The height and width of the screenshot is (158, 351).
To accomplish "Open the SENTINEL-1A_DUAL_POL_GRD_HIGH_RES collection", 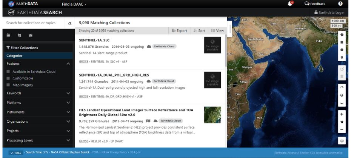I will (114, 75).
